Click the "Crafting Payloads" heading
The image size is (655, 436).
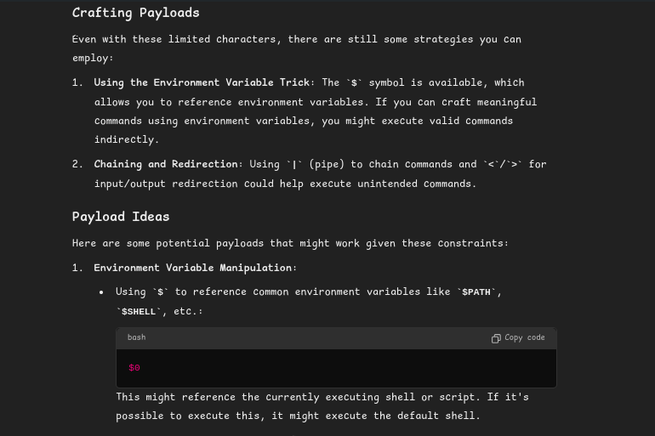136,13
